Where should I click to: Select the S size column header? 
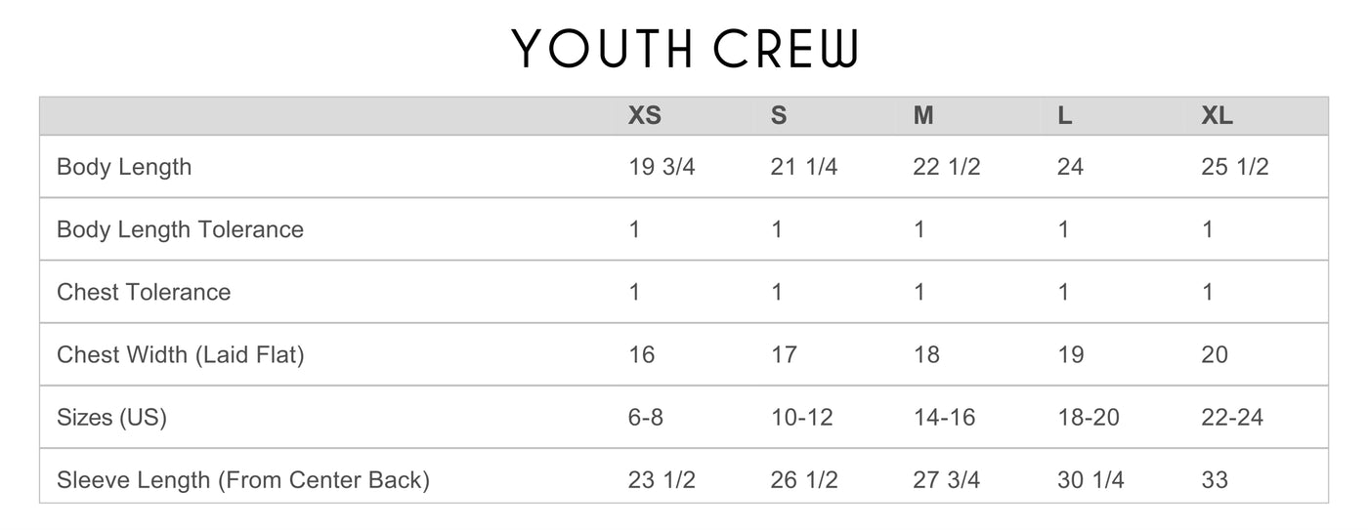[x=779, y=116]
